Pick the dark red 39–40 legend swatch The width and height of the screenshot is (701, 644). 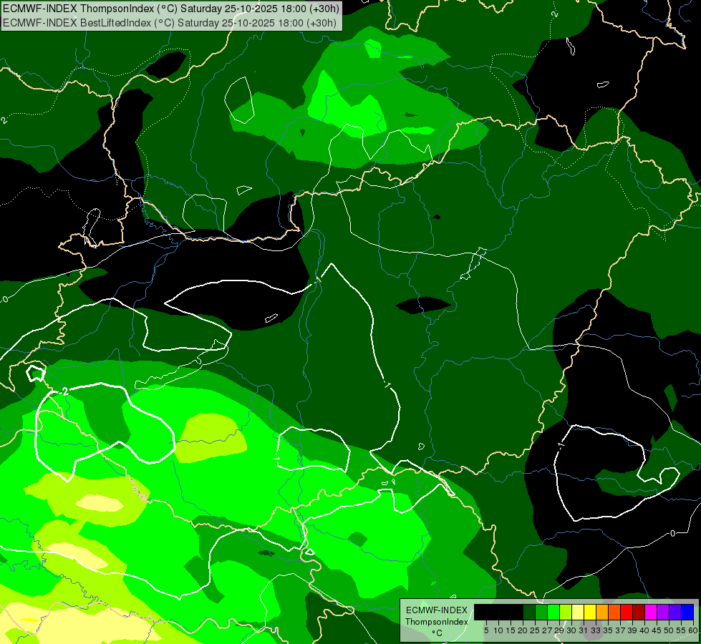point(639,613)
